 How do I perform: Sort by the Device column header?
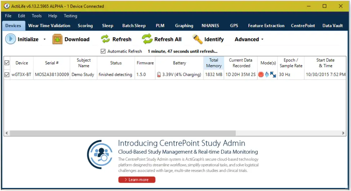pos(22,63)
